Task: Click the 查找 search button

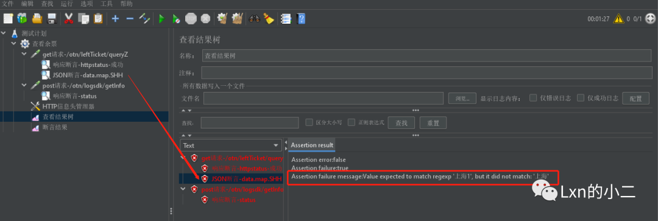Action: coord(401,122)
